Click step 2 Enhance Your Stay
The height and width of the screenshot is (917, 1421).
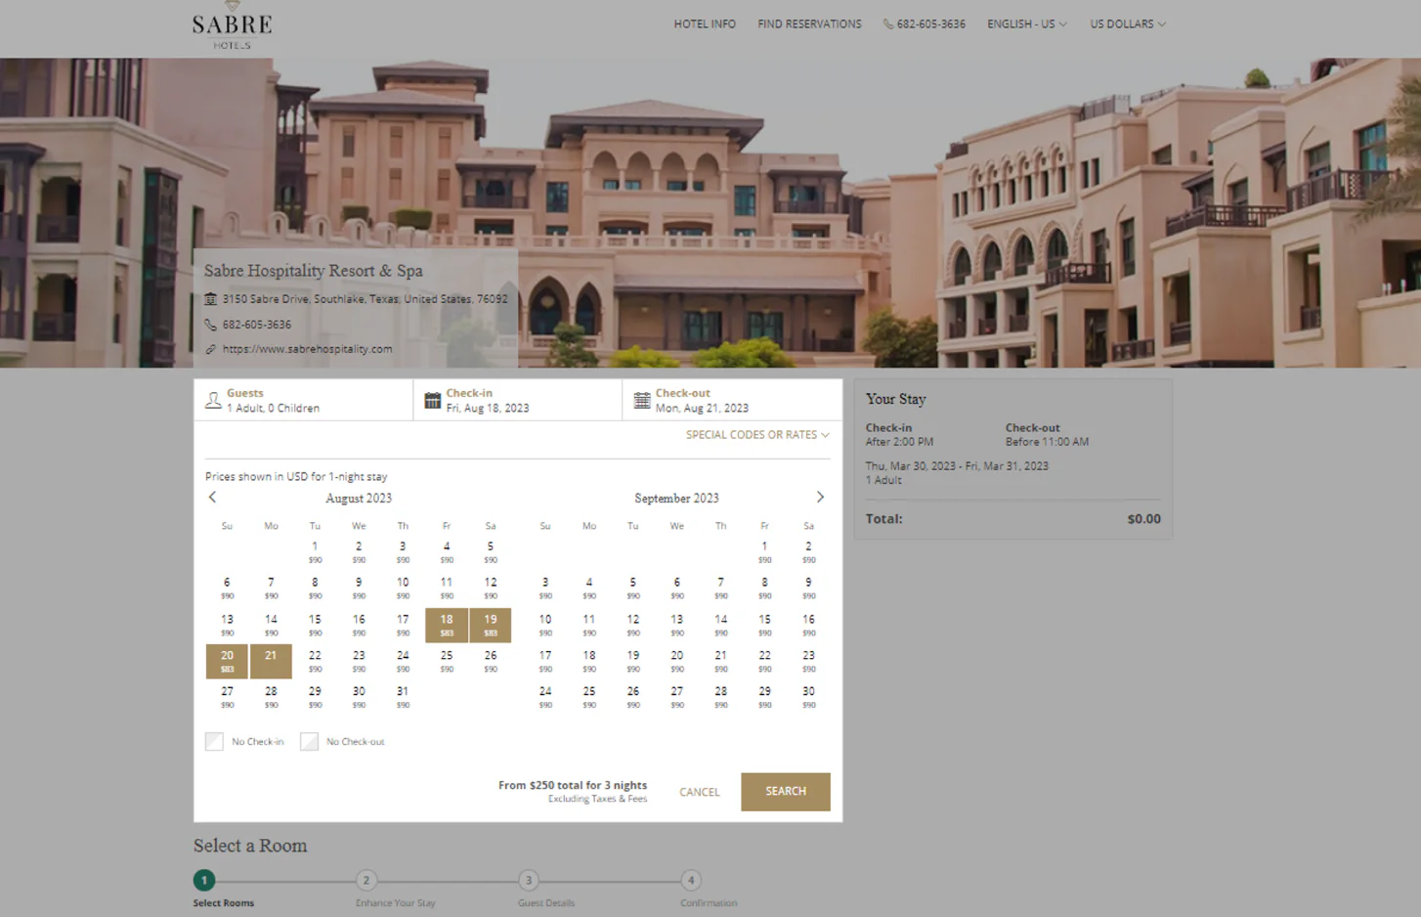tap(366, 881)
